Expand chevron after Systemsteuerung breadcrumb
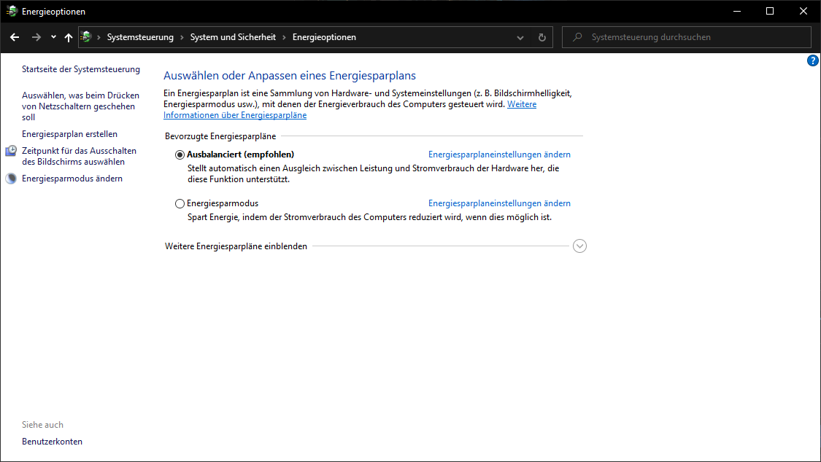The image size is (821, 462). pyautogui.click(x=182, y=38)
